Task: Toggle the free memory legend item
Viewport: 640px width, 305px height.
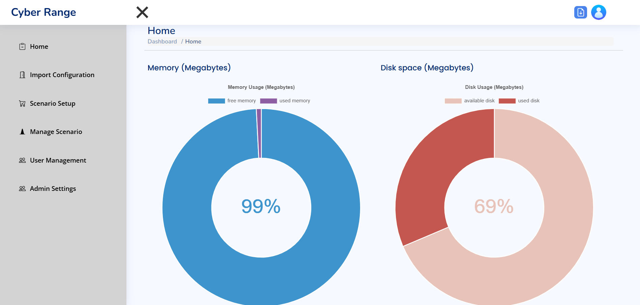Action: (232, 101)
